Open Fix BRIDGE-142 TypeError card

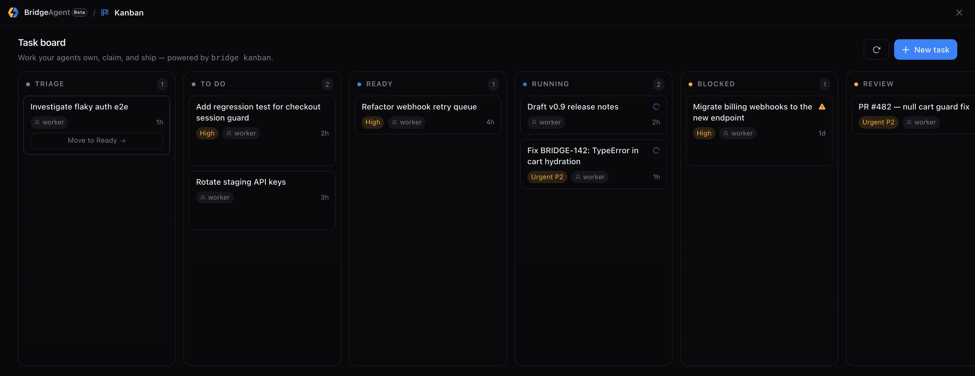point(594,164)
